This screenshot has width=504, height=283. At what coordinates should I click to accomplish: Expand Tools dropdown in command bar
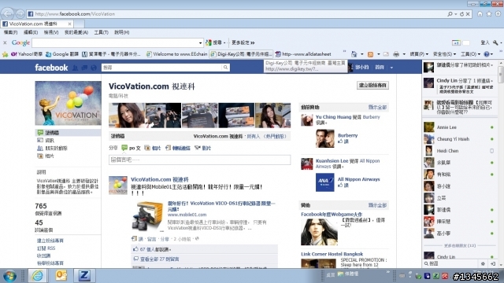tap(470, 54)
